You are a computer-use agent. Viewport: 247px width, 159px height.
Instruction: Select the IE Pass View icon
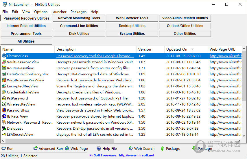4,116
